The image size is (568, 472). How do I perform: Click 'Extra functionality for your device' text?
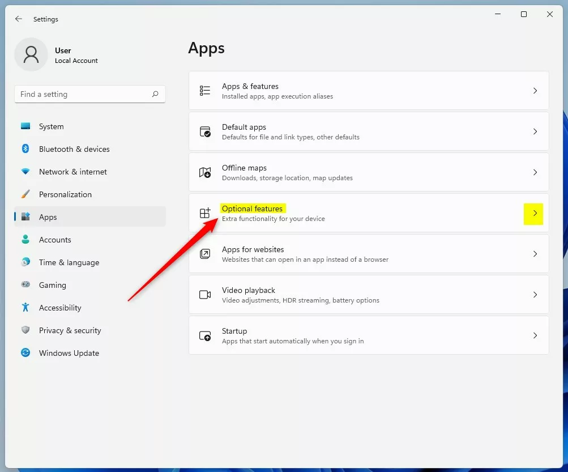(x=273, y=219)
